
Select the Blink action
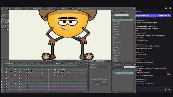pyautogui.click(x=114, y=44)
